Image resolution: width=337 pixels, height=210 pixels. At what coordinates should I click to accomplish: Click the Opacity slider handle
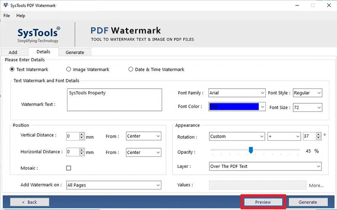(251, 150)
